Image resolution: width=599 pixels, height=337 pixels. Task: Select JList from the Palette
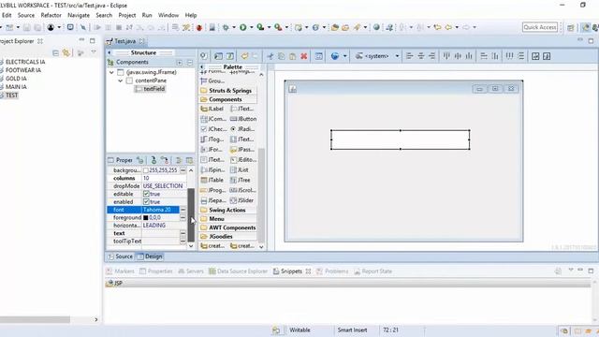click(240, 169)
